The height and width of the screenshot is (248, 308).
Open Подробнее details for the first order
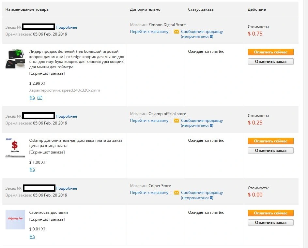(x=66, y=27)
